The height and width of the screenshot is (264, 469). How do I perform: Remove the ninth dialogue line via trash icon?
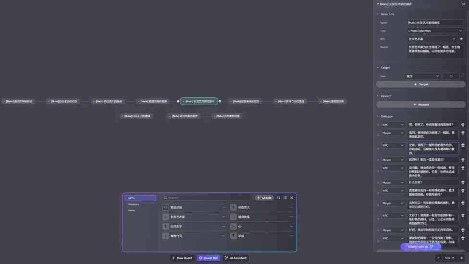point(463,216)
